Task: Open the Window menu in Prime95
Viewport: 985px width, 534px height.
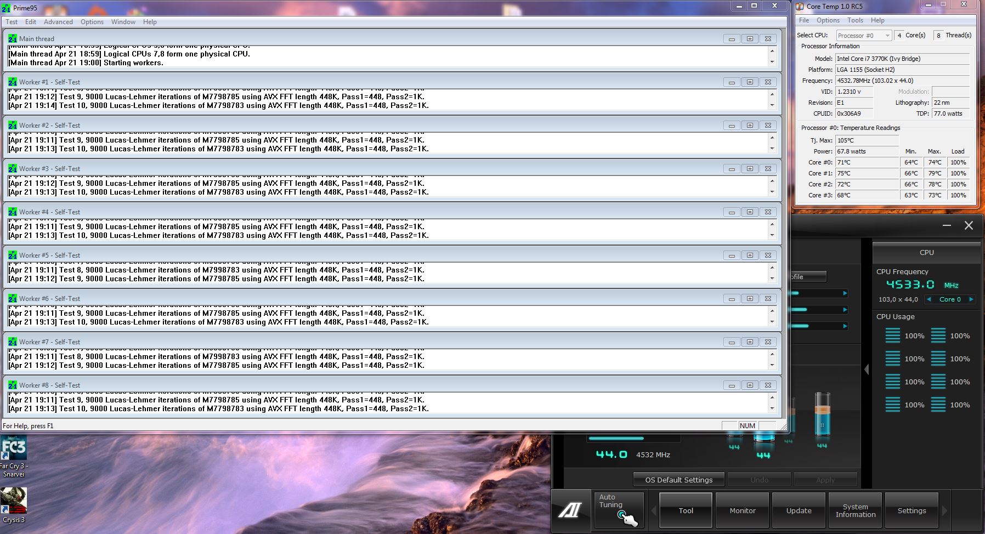Action: tap(123, 22)
